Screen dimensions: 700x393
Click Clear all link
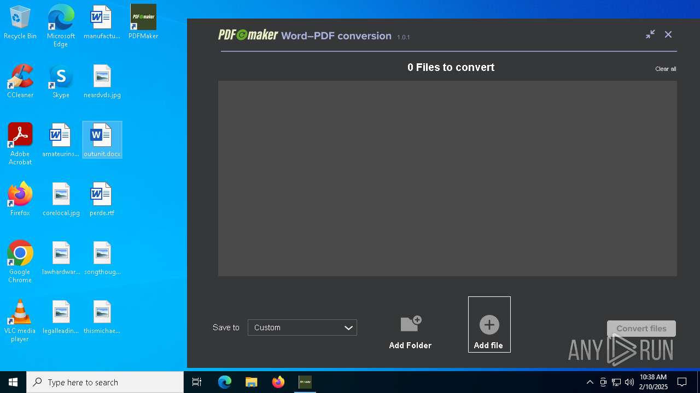666,69
